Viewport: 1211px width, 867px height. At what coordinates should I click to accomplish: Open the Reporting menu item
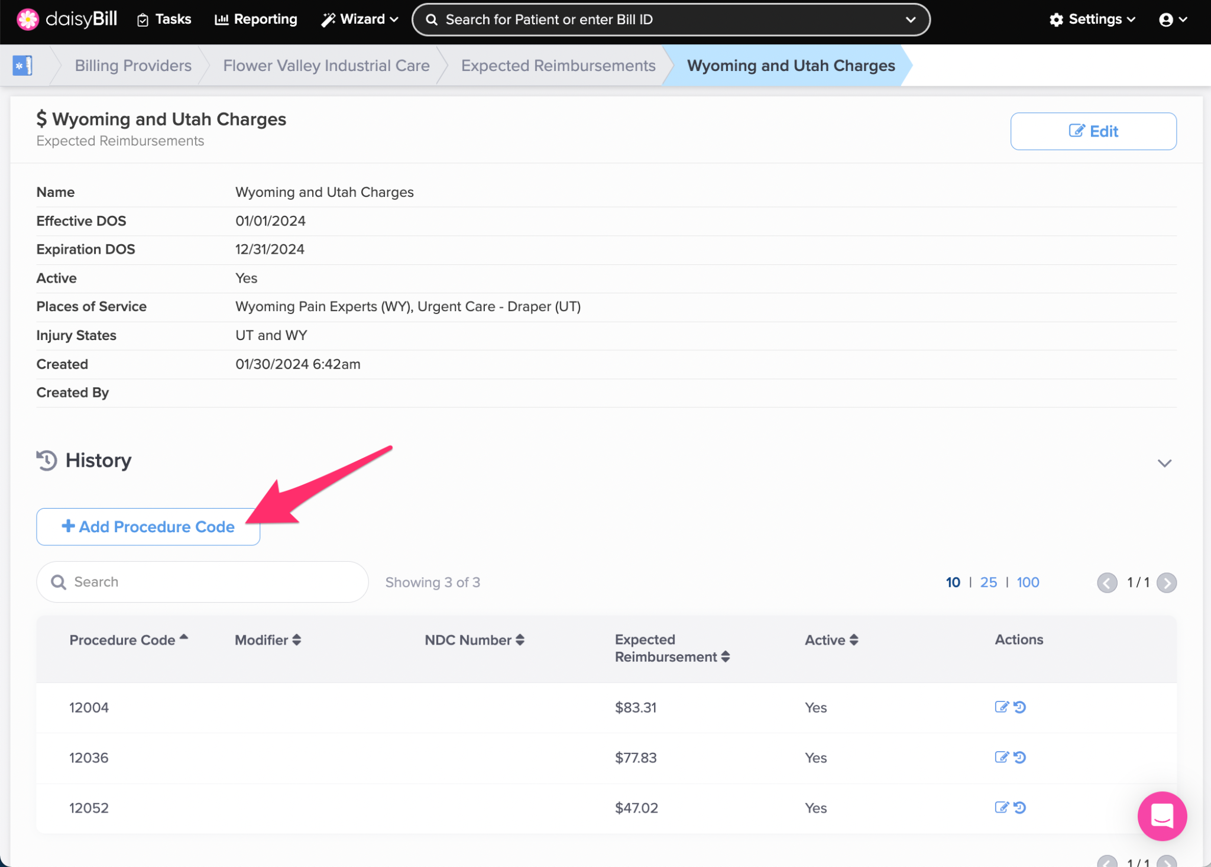(x=256, y=20)
